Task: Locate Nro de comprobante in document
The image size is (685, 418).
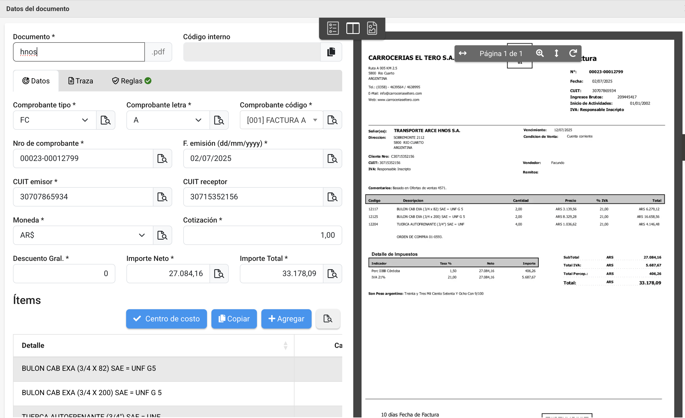Action: (x=162, y=158)
